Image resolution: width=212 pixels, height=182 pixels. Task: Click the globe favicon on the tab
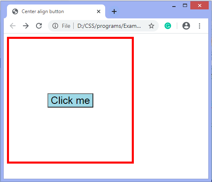pos(15,11)
